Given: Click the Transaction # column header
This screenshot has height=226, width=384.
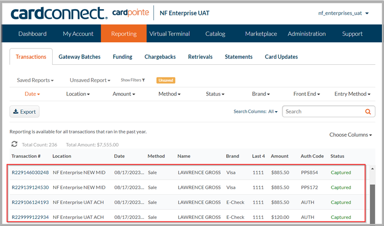Looking at the screenshot, I should tap(26, 156).
